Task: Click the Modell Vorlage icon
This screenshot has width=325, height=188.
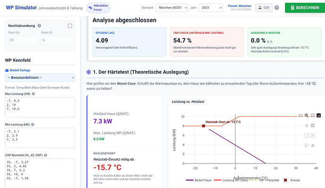Action: tap(7, 70)
